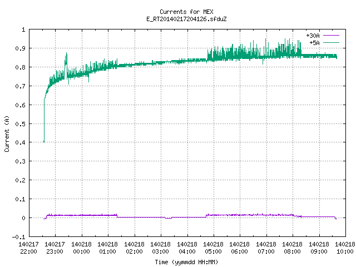356x267 pixels.
Task: Click the x-axis label 140218 02:00
Action: coord(134,248)
